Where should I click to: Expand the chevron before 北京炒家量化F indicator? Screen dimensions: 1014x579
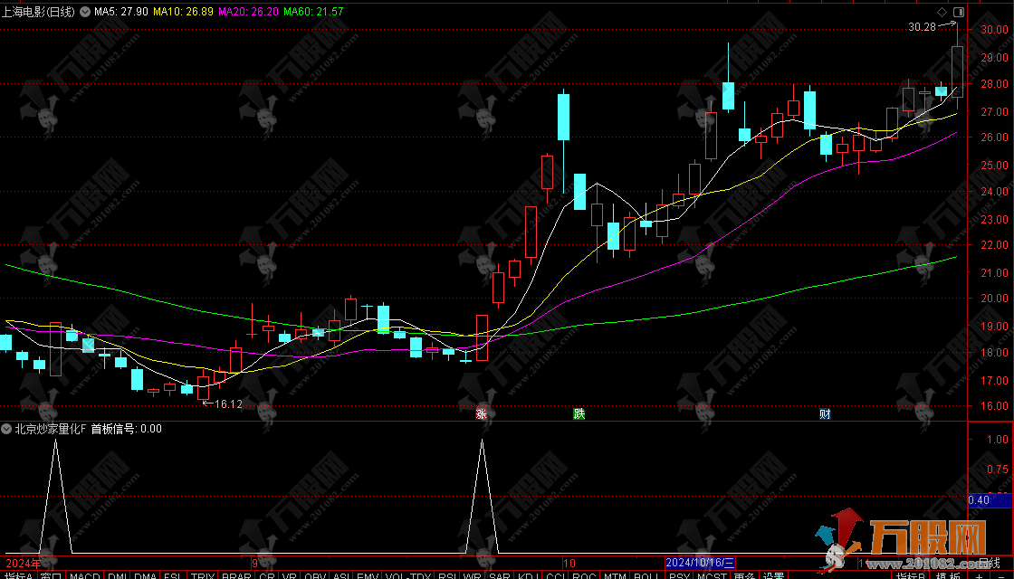6,429
